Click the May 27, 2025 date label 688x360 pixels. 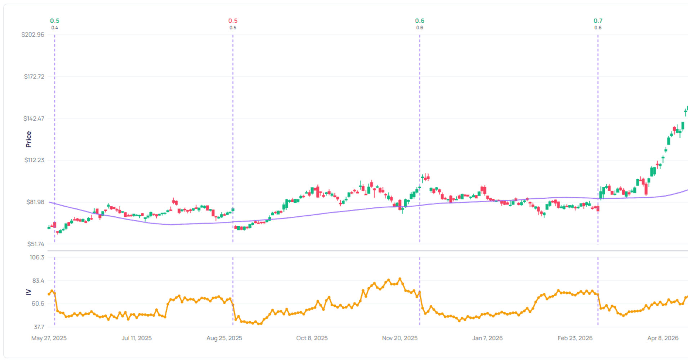(49, 338)
